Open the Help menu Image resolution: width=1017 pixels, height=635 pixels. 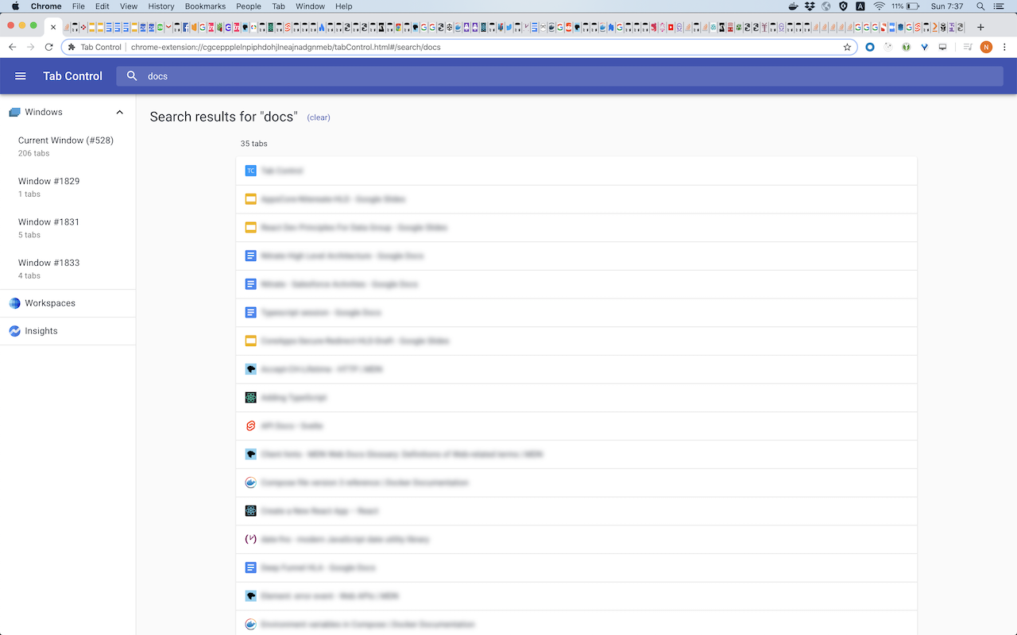(343, 6)
